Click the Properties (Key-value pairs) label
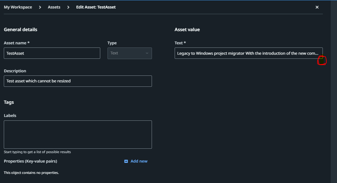The height and width of the screenshot is (183, 337). (31, 161)
